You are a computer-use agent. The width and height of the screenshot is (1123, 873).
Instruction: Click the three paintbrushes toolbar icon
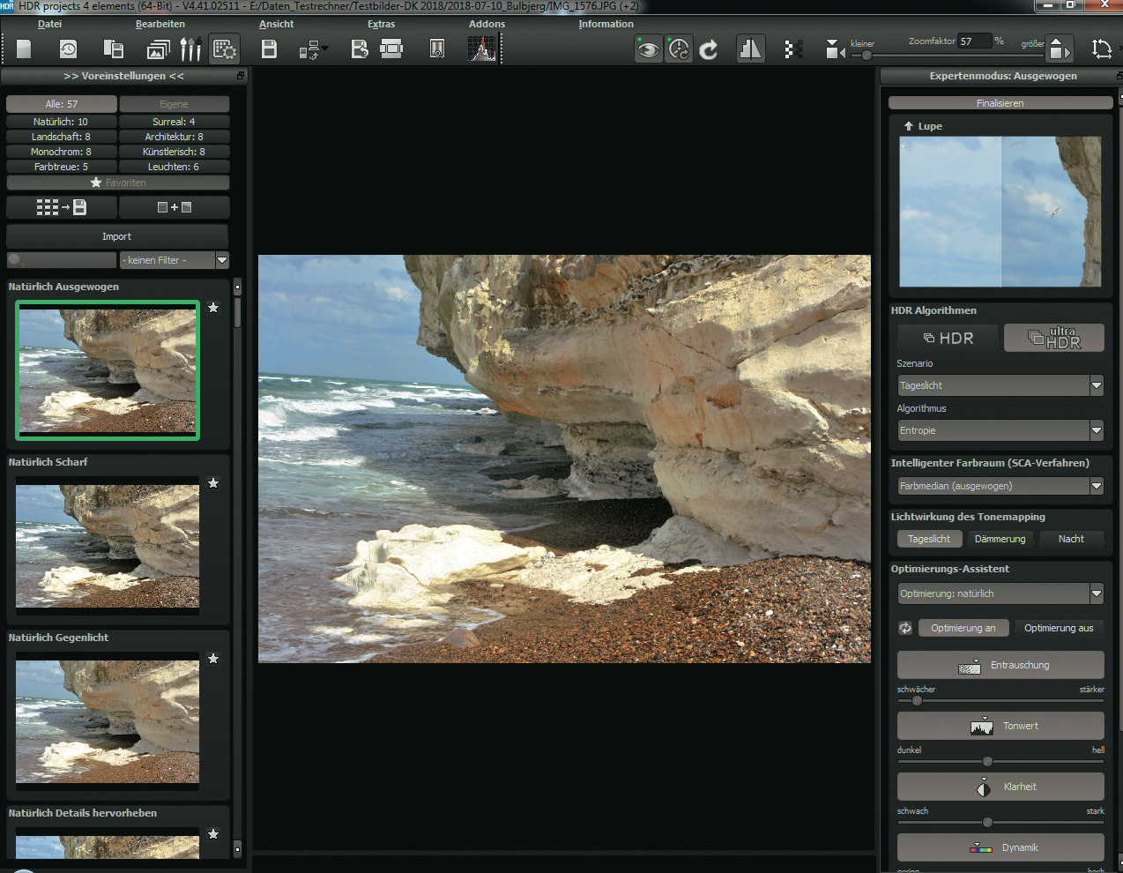click(190, 49)
